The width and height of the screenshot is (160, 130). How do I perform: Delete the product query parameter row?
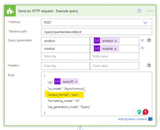(142, 40)
